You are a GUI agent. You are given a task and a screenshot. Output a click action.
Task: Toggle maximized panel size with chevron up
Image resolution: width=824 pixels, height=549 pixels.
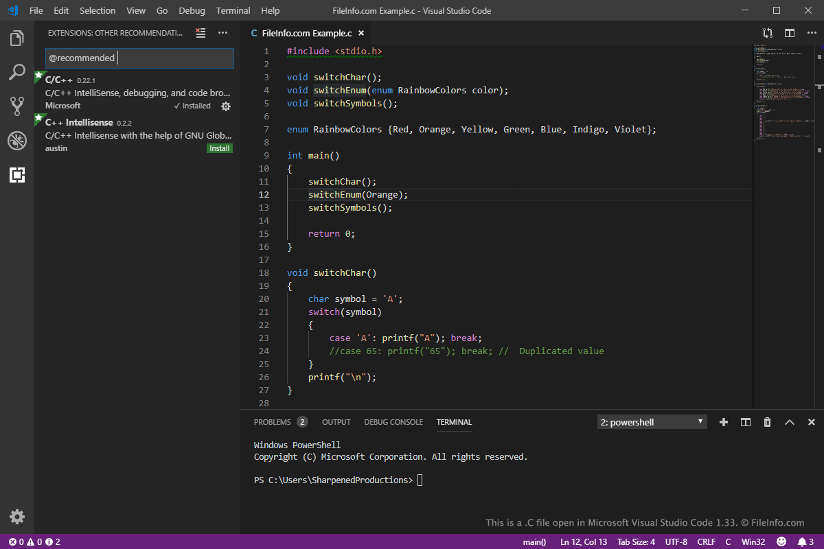tap(790, 422)
